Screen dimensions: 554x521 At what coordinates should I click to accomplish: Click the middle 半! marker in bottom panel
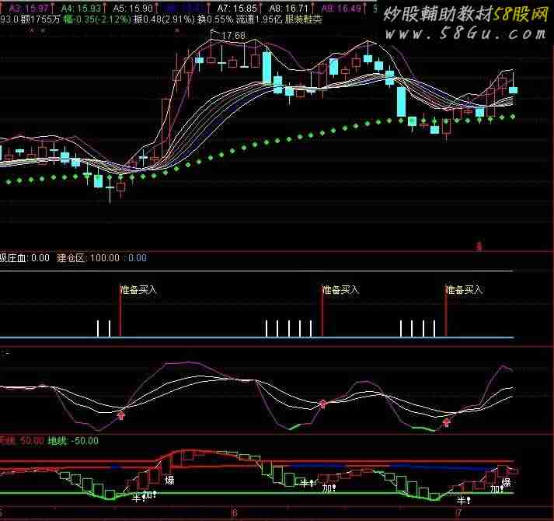point(307,482)
